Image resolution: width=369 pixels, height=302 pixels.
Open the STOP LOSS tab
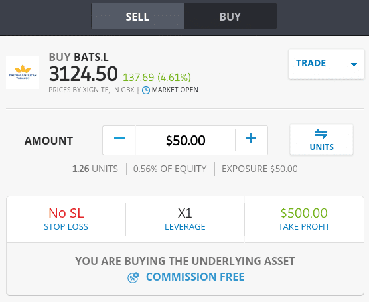click(x=66, y=219)
